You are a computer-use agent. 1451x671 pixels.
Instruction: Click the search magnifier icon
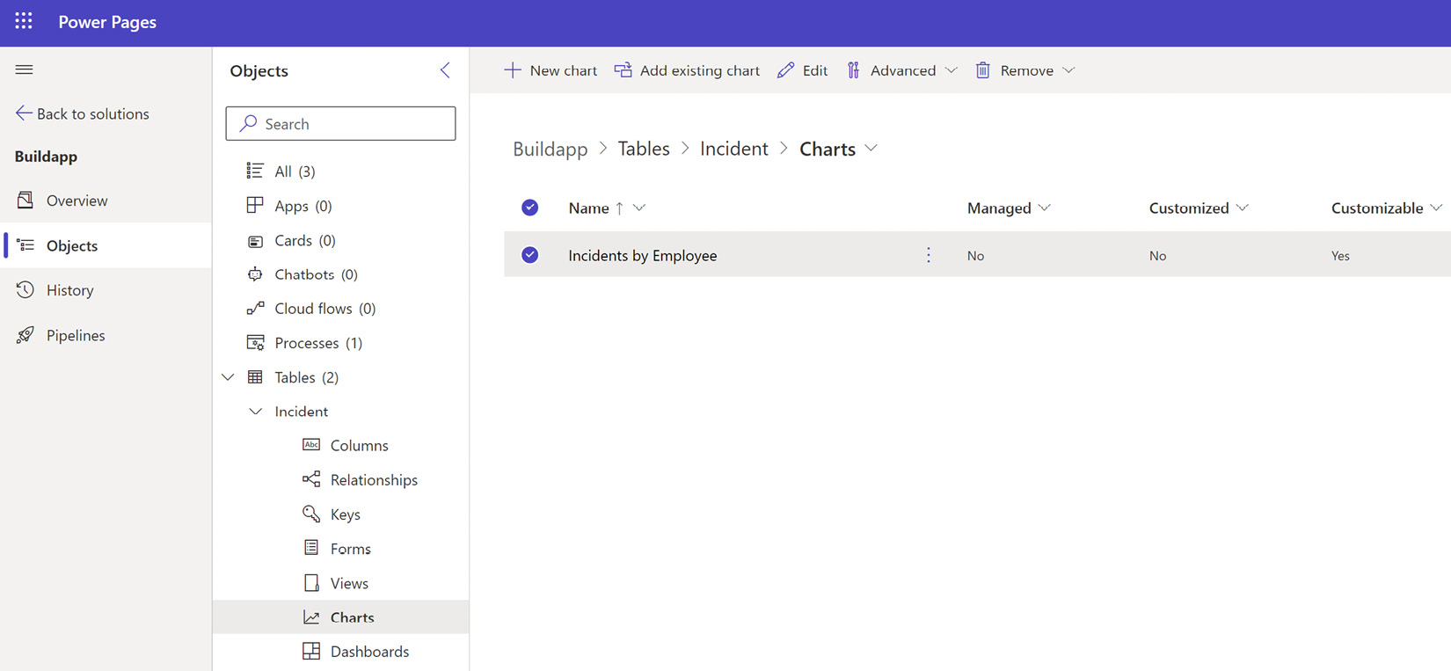(x=249, y=123)
